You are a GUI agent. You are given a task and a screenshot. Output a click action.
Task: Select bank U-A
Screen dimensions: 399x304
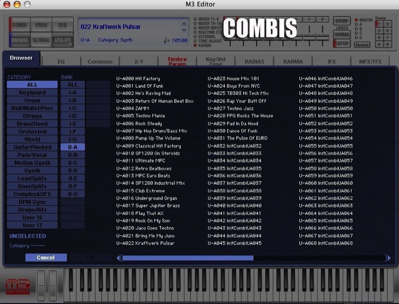(x=73, y=147)
